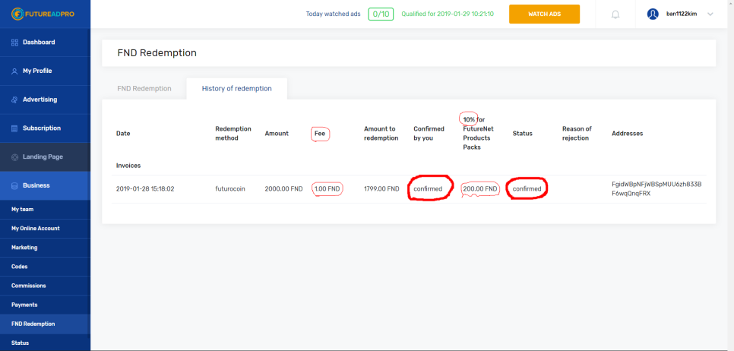The image size is (734, 351).
Task: Open My team submenu link
Action: coord(45,209)
